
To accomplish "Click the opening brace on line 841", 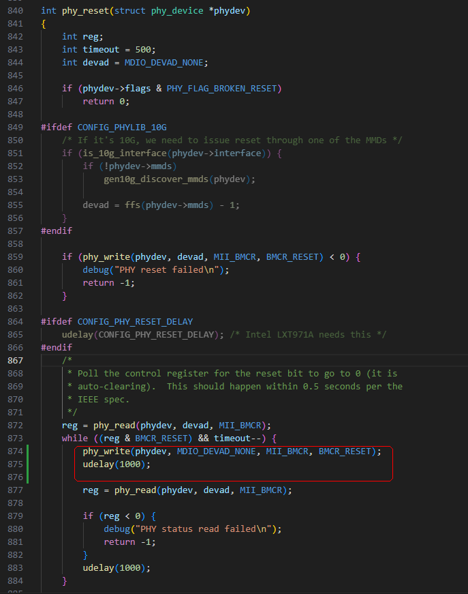I will 44,24.
